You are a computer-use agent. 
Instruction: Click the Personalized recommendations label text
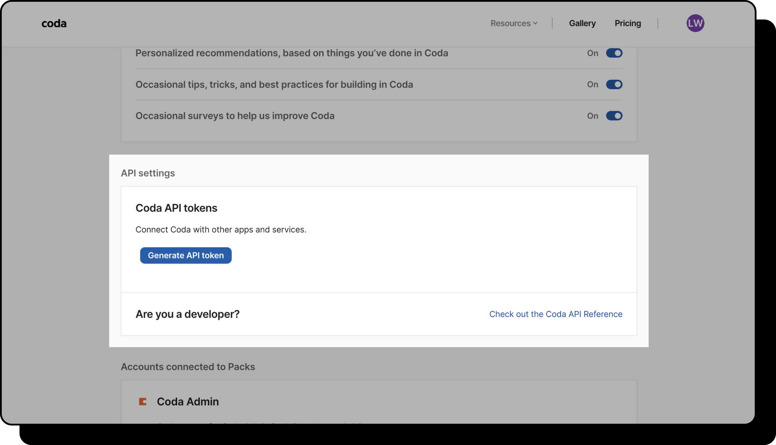292,53
